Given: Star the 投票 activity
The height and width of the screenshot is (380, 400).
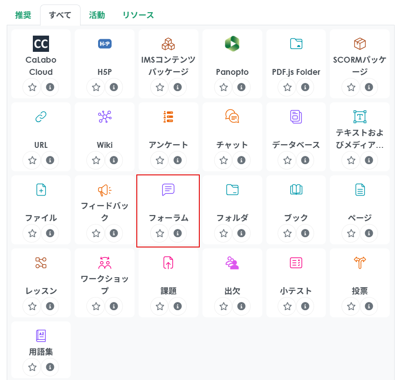Looking at the screenshot, I should tap(351, 306).
